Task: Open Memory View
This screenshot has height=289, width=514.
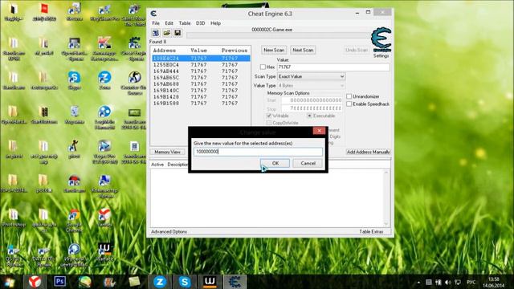Action: pyautogui.click(x=168, y=152)
